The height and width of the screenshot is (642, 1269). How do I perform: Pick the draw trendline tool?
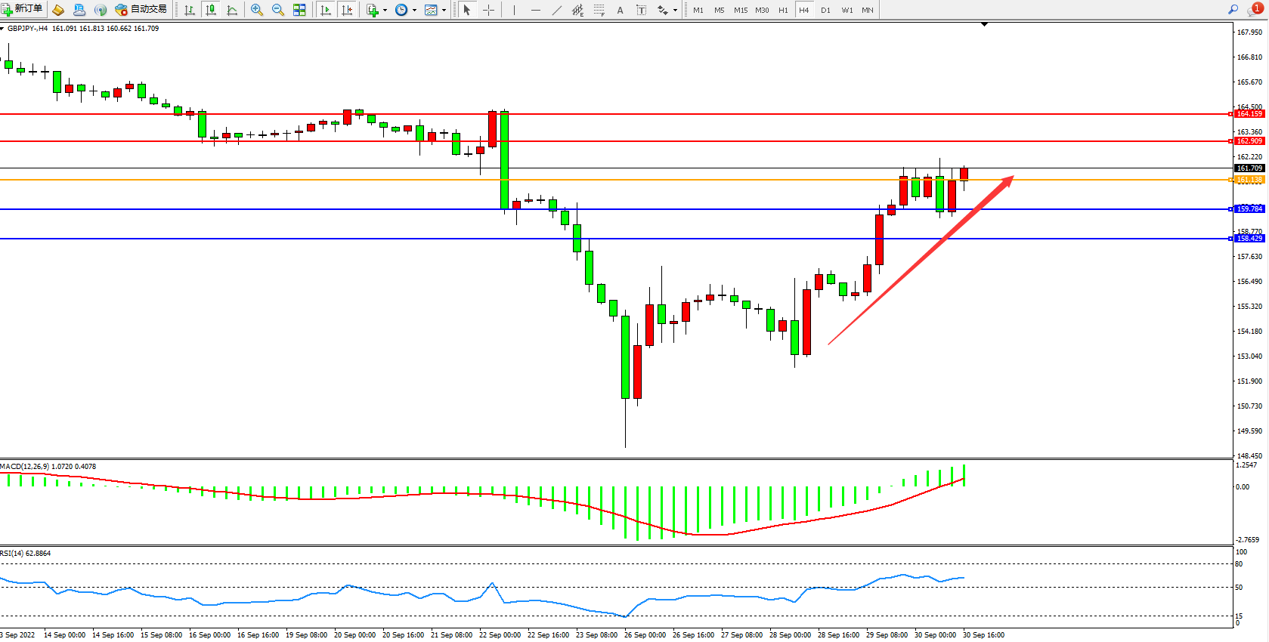click(x=557, y=10)
